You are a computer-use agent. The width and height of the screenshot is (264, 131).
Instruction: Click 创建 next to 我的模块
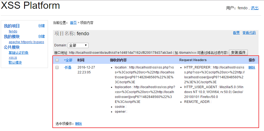(x=41, y=36)
